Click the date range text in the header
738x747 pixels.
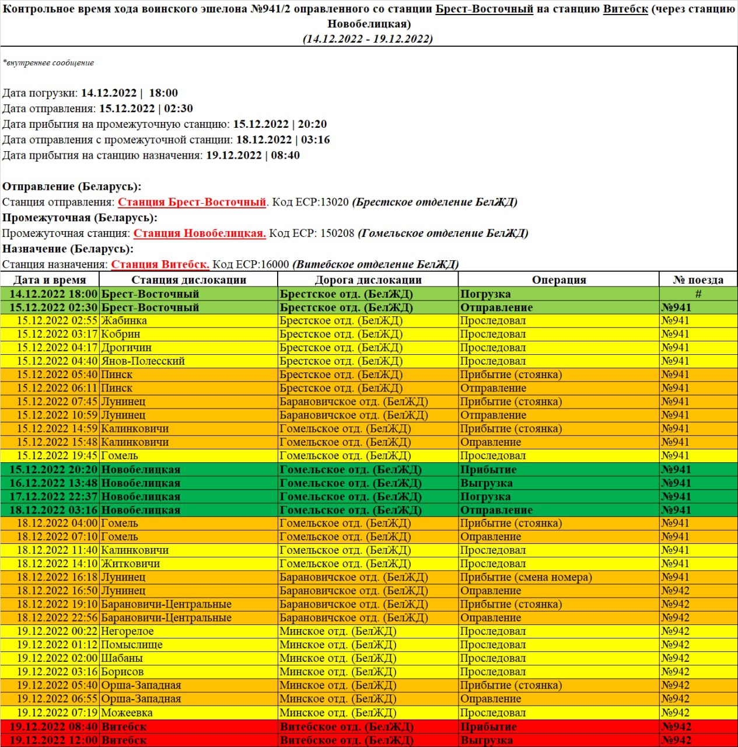point(369,39)
